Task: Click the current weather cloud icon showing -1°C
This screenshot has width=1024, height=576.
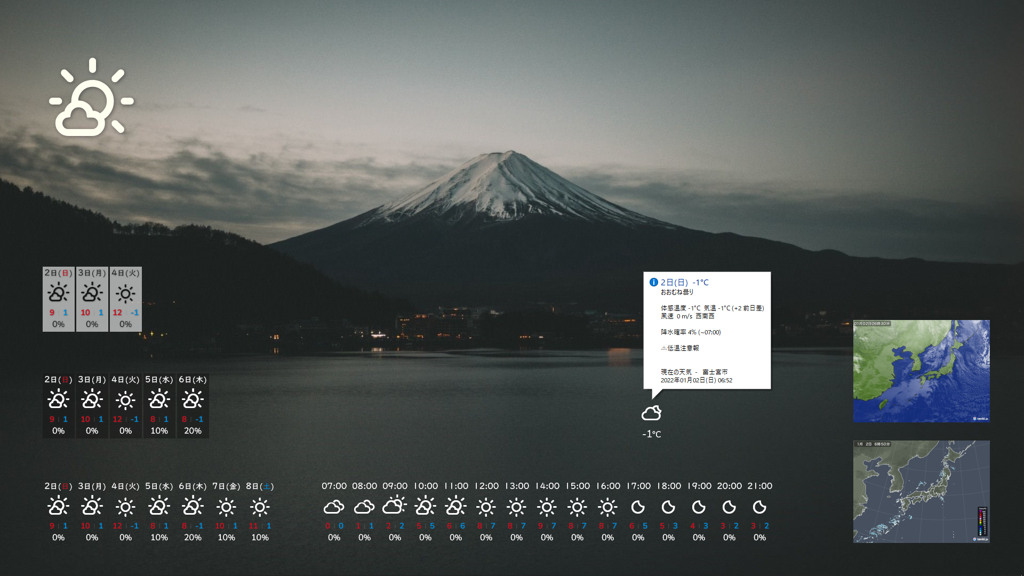Action: point(651,413)
